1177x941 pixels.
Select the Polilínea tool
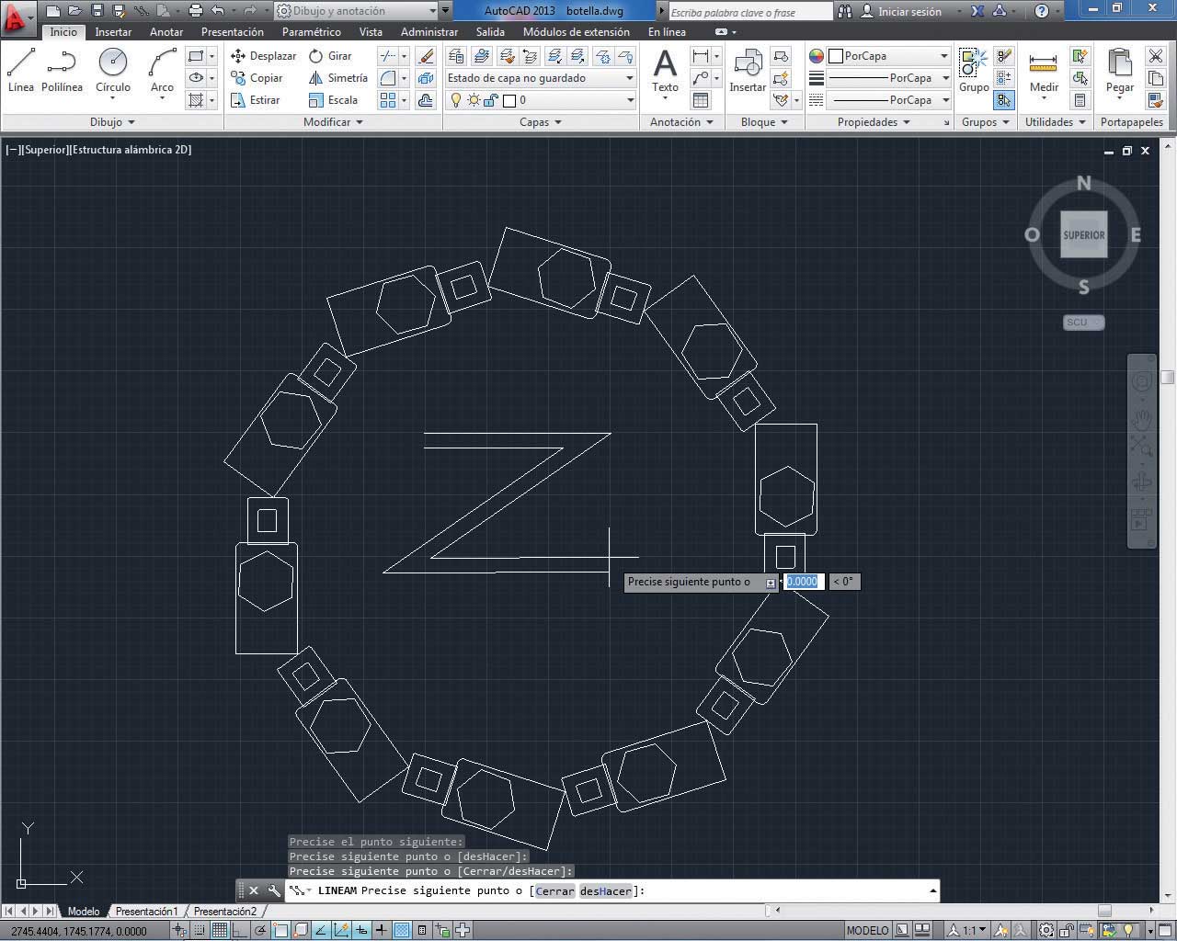62,71
